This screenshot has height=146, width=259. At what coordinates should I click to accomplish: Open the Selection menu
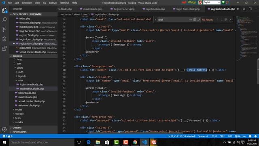(x=27, y=3)
